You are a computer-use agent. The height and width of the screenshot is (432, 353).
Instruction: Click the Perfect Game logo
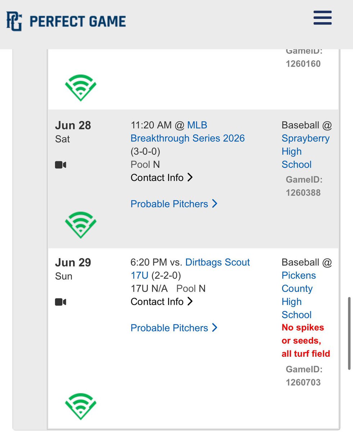point(66,21)
